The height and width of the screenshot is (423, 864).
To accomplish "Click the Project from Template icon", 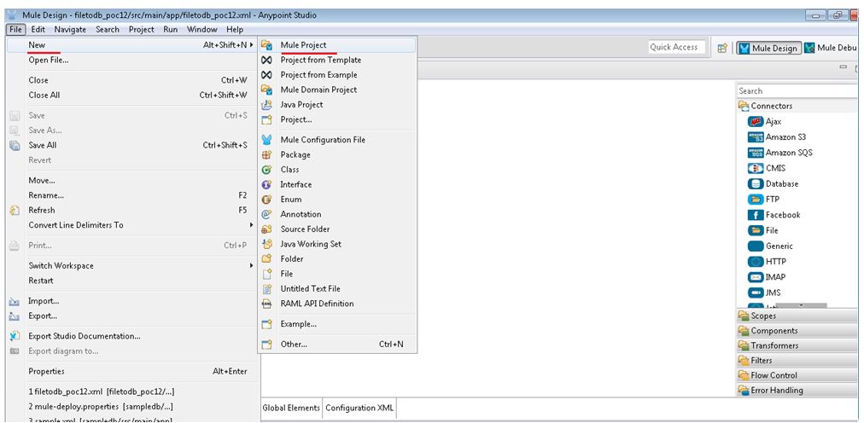I will tap(266, 60).
